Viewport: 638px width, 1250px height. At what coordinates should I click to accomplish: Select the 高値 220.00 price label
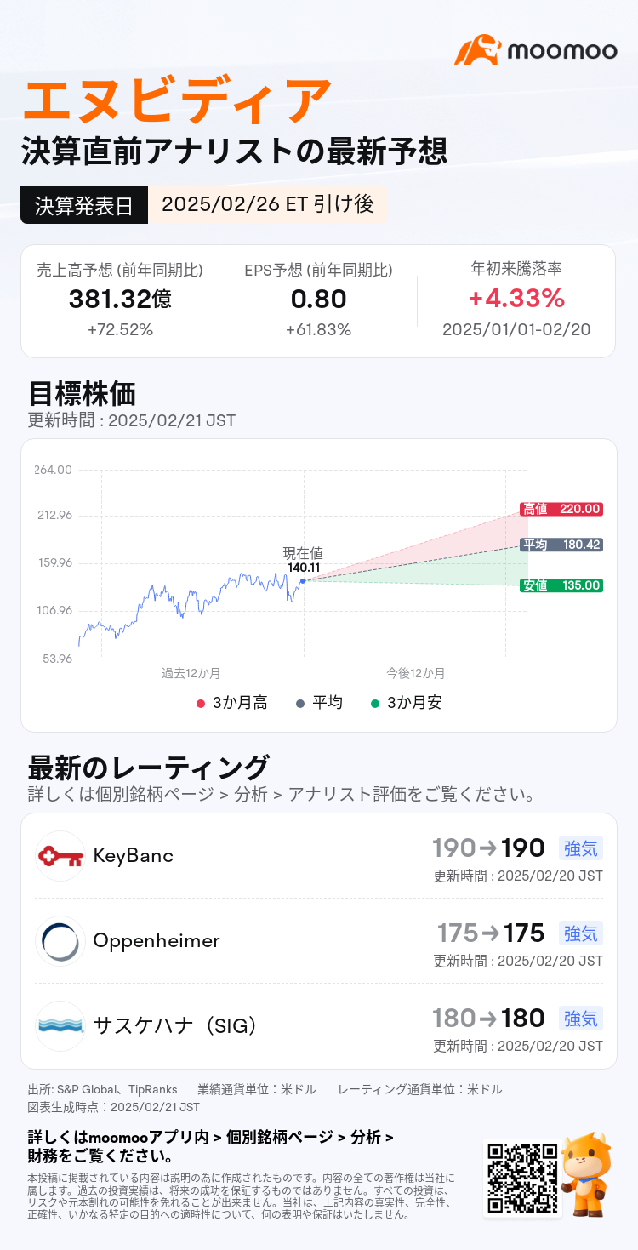coord(561,509)
